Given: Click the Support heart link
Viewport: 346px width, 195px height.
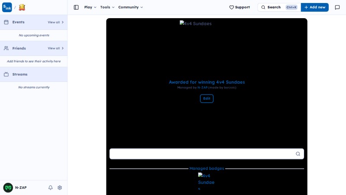Looking at the screenshot, I should [x=240, y=7].
